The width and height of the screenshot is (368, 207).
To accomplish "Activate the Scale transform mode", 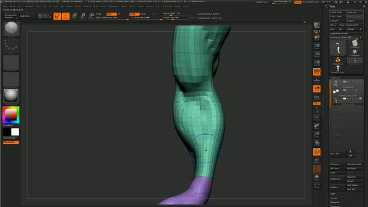I will click(x=83, y=16).
